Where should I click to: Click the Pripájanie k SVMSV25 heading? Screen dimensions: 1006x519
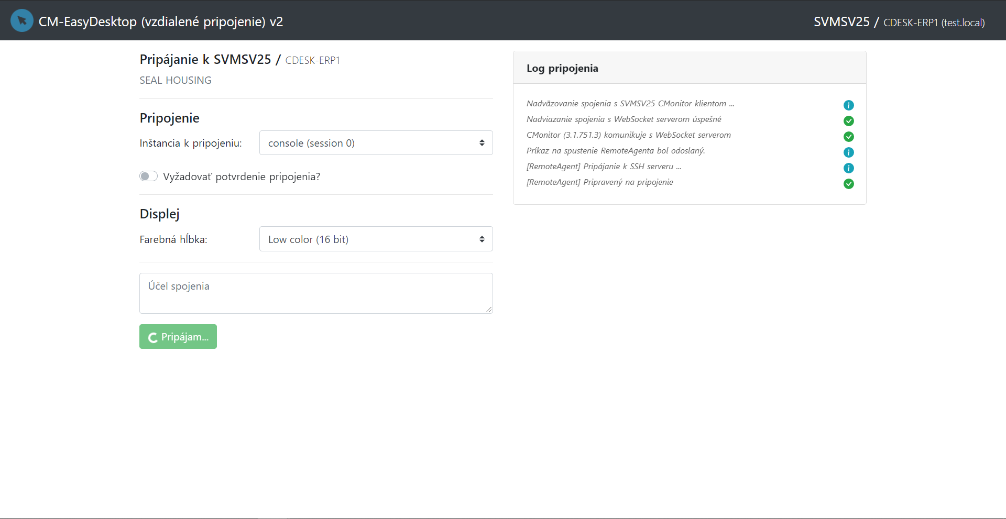click(205, 59)
